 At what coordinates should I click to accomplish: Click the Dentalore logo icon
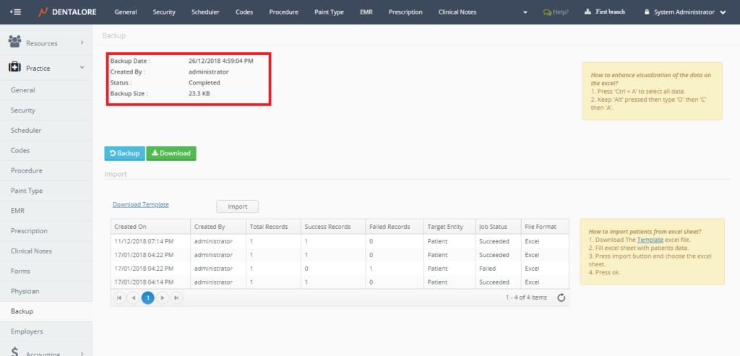coord(45,12)
